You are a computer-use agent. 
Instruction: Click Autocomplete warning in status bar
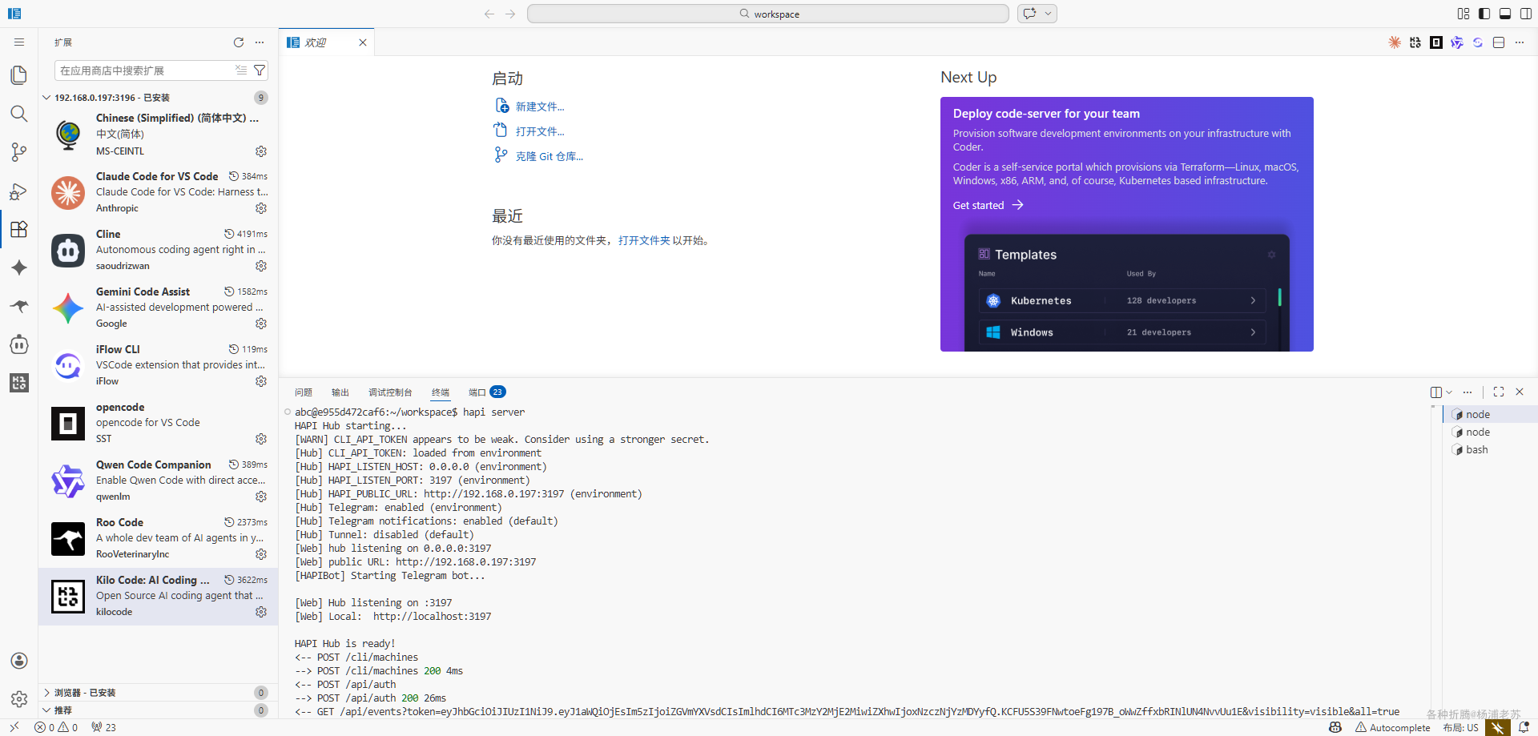click(x=1392, y=727)
